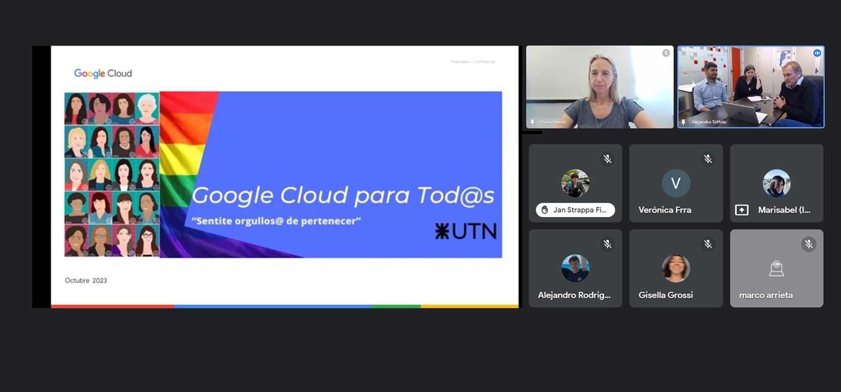Click the name text 'Alejandro Rodrig...'
841x392 pixels.
[x=574, y=295]
